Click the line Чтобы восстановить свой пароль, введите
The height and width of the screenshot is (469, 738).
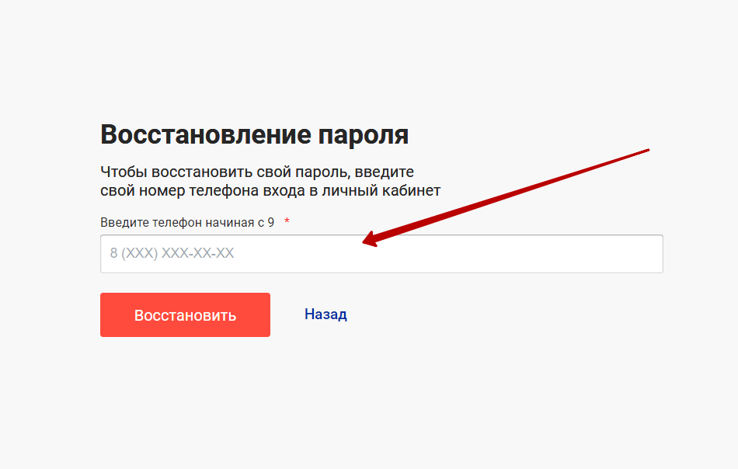[256, 172]
